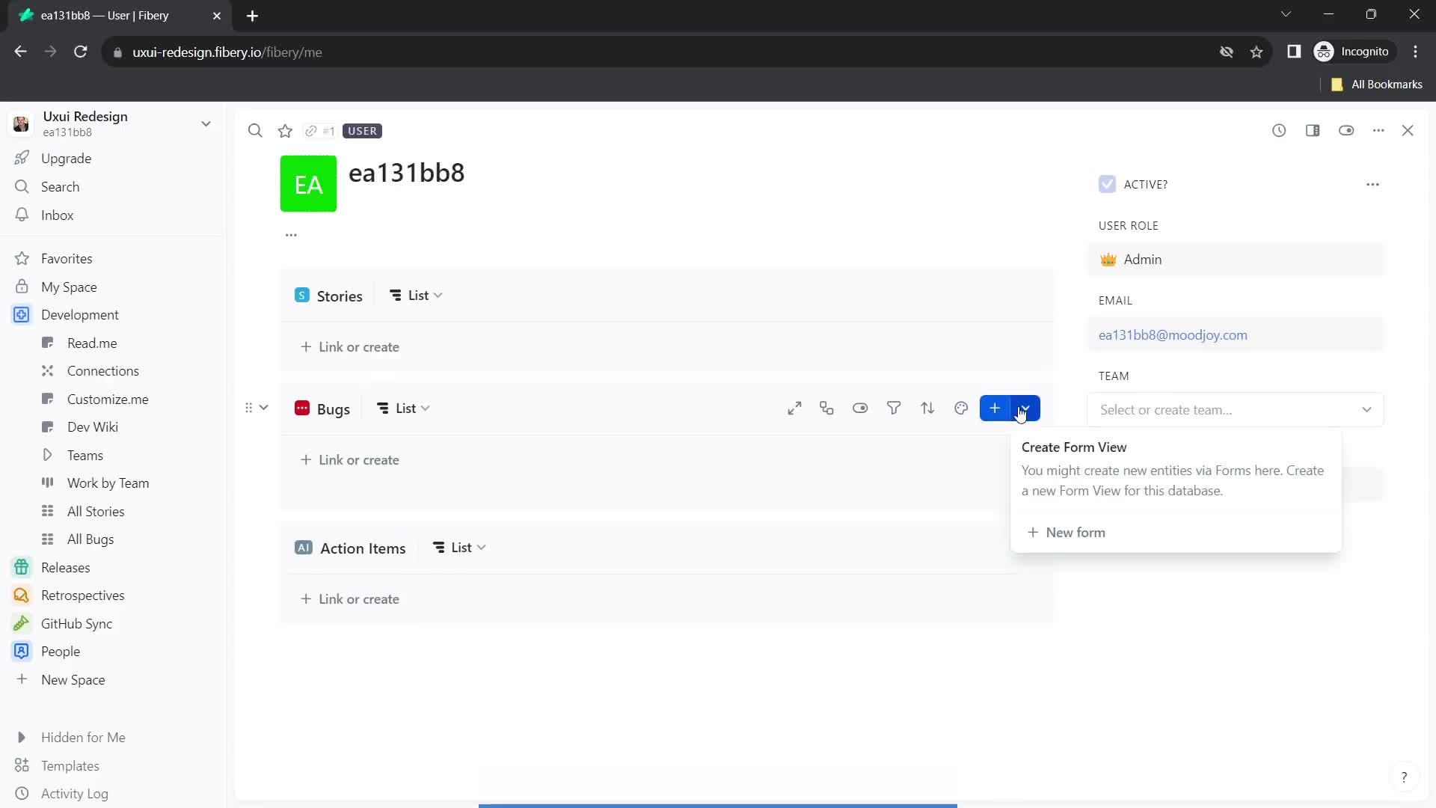Click the filter icon on Bugs view
Screen dimensions: 1436x808
pos(895,408)
